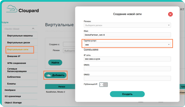
Task: Click the Имя input field
Action: click(127, 35)
